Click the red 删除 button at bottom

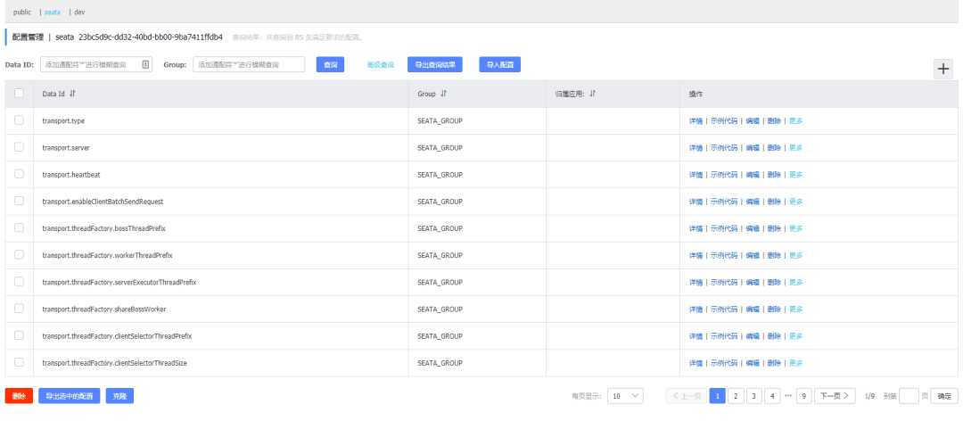[x=19, y=396]
